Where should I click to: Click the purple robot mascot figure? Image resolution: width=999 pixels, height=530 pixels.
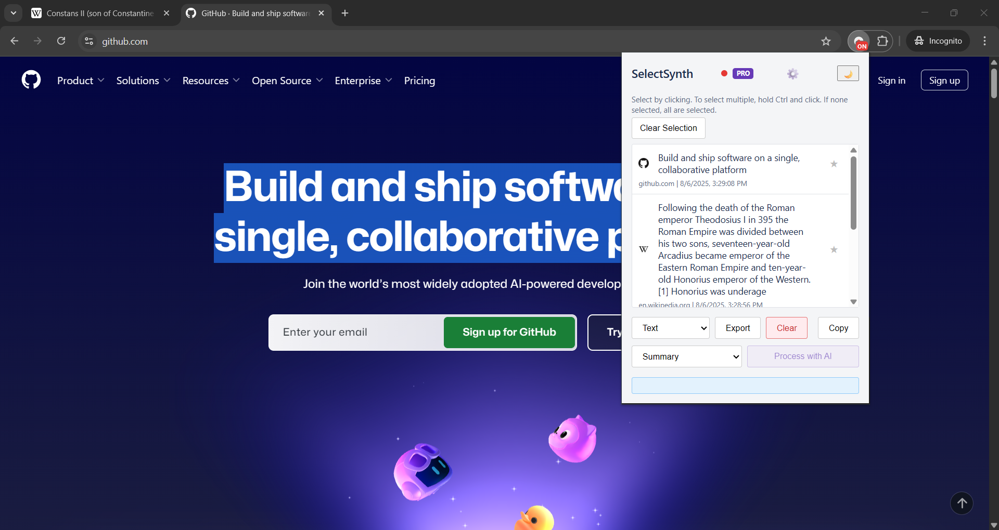422,471
